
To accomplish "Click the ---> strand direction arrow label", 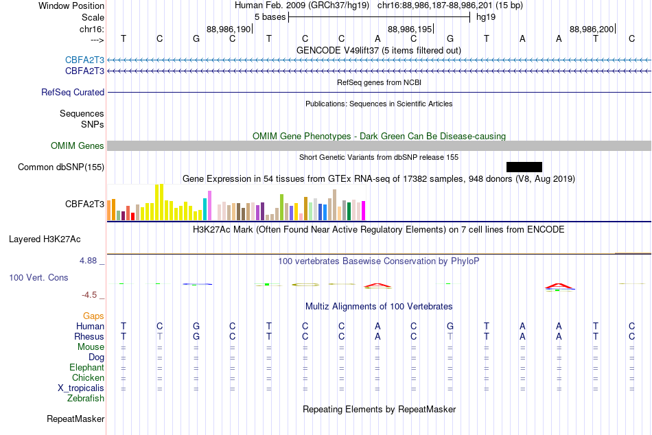I will pos(97,40).
